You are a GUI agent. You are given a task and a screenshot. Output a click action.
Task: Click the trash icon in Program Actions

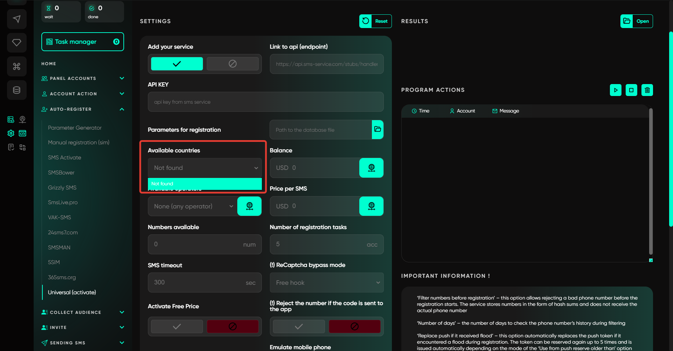click(x=647, y=90)
